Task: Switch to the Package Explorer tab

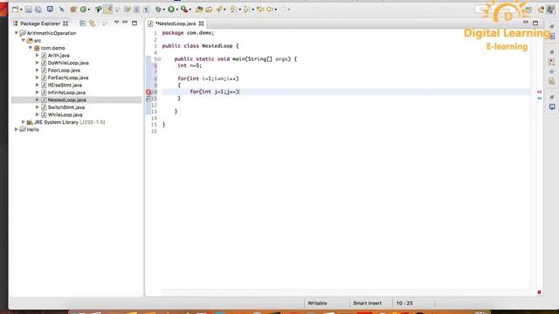Action: pyautogui.click(x=40, y=24)
